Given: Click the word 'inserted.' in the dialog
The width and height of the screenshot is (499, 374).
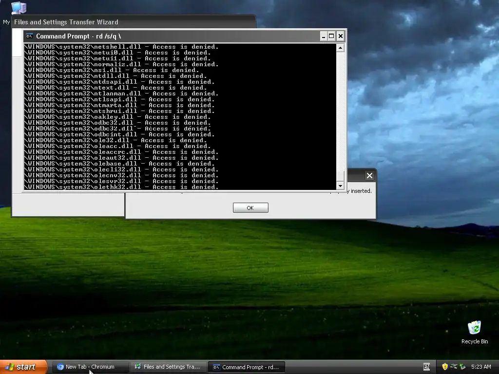Looking at the screenshot, I should pos(361,191).
